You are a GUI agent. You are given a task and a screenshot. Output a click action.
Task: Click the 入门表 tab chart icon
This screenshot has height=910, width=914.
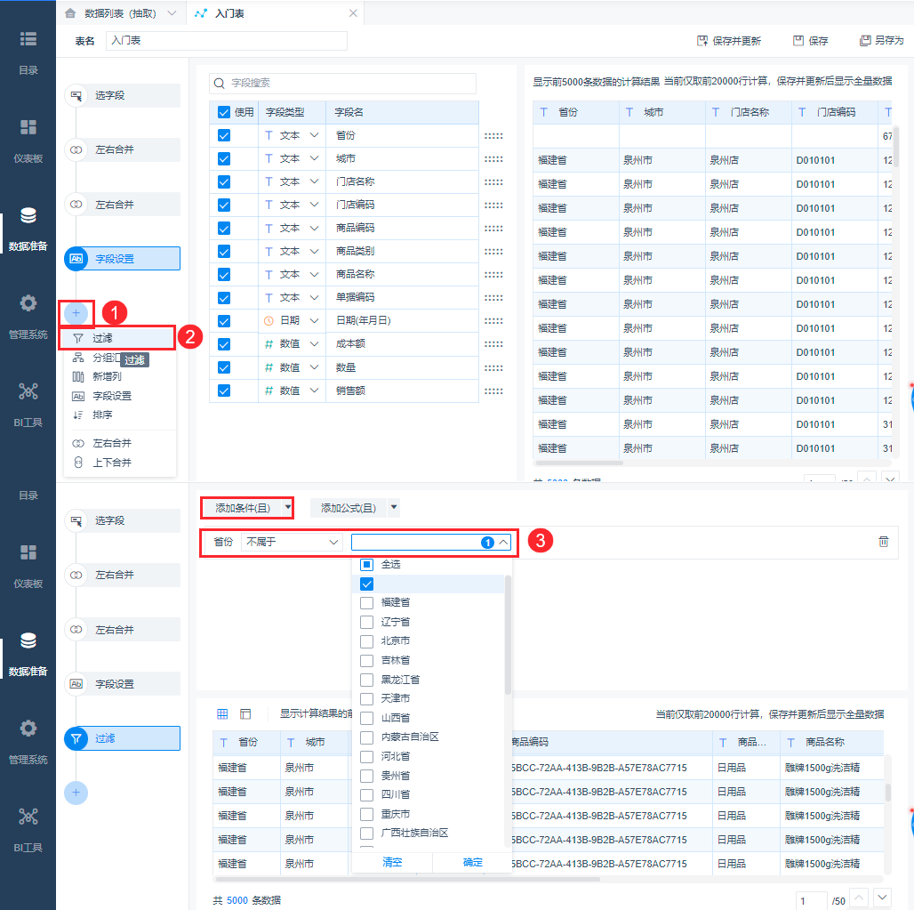(x=201, y=12)
